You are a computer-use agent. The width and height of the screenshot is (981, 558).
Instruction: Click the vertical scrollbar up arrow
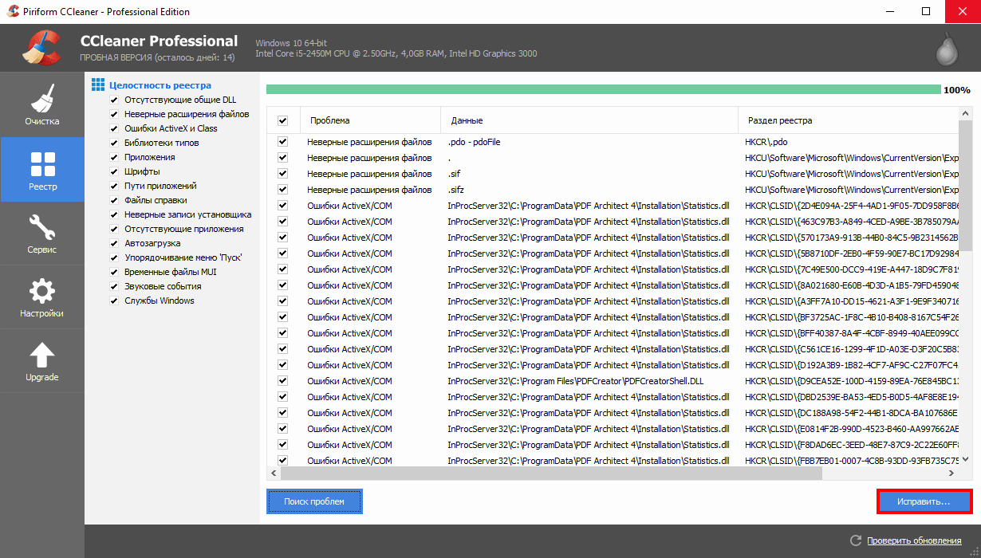(x=964, y=114)
